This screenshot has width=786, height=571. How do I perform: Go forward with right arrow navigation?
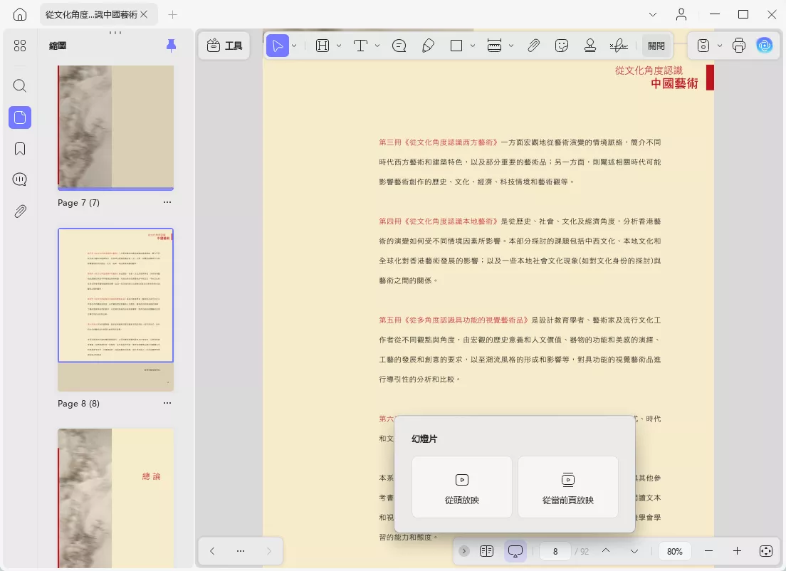click(268, 551)
